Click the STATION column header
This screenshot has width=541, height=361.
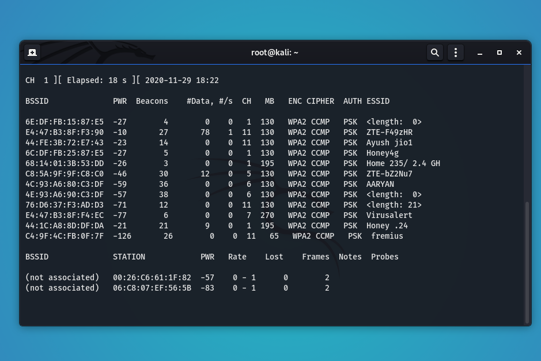point(129,257)
